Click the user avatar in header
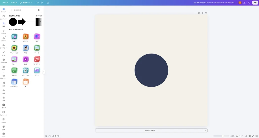Viewport: 259px width, 138px height. coord(240,3)
